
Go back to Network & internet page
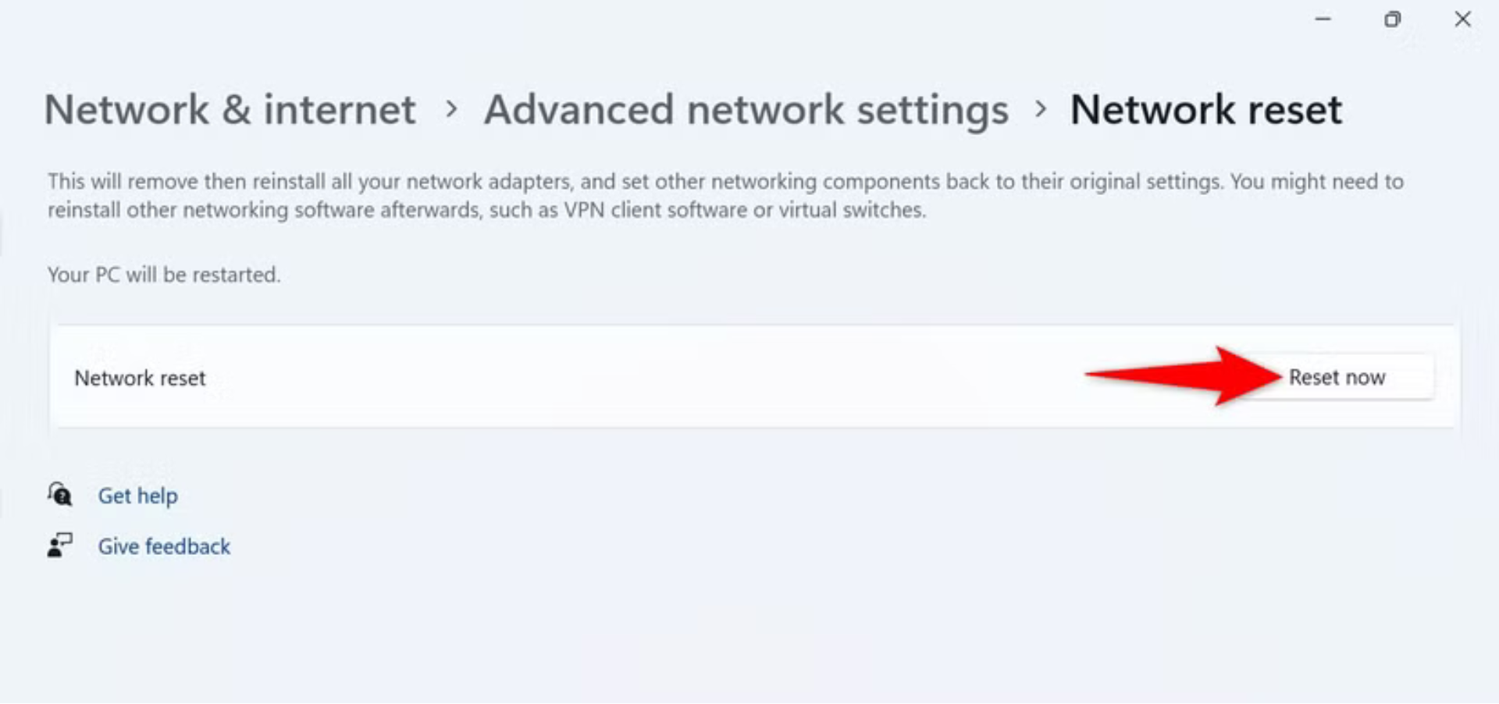coord(230,109)
